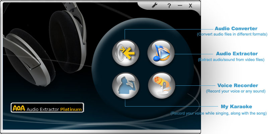Minimize the AOA Audio Extractor window

coord(180,5)
